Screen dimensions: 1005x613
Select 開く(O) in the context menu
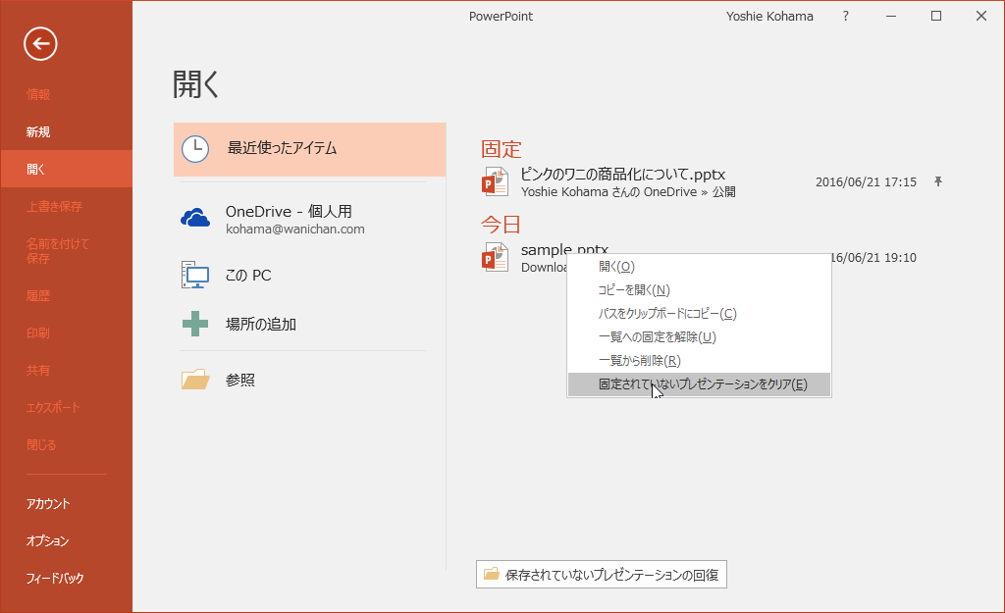(699, 267)
